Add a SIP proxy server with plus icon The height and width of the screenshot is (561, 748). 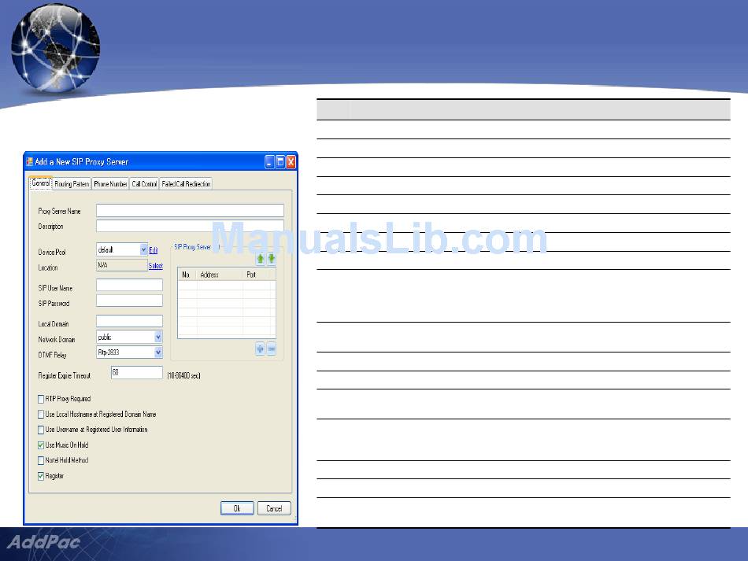tap(261, 349)
